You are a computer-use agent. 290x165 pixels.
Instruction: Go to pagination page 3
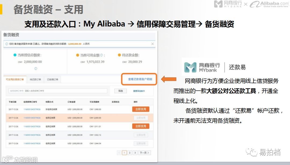[135, 153]
